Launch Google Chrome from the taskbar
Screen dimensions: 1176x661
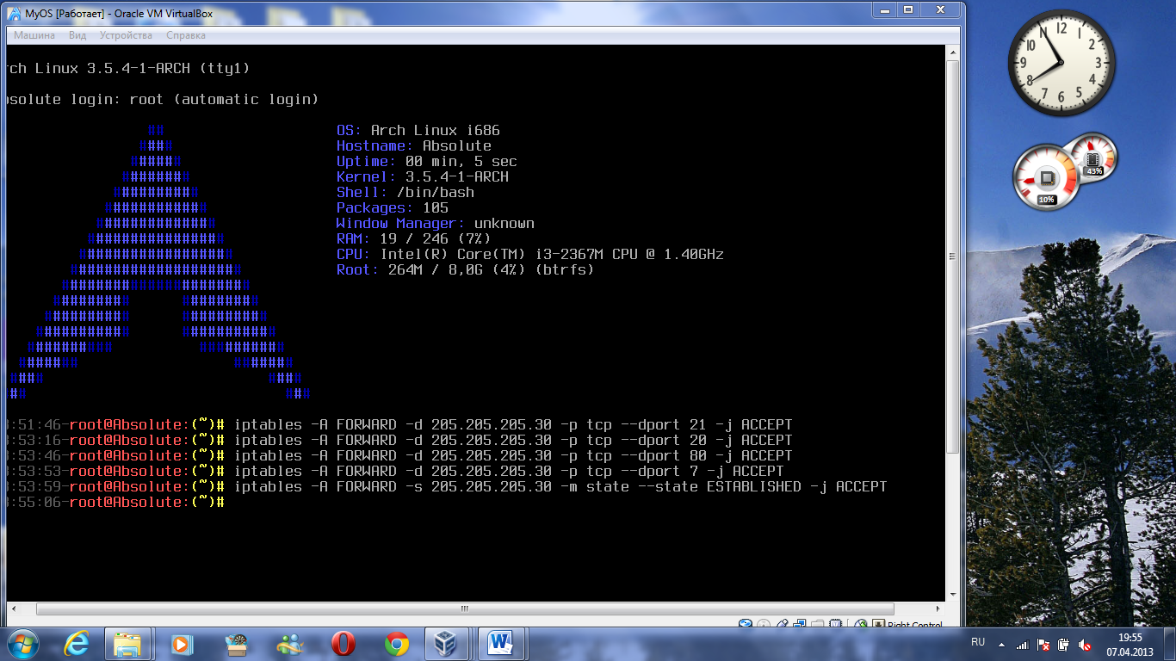[x=397, y=644]
